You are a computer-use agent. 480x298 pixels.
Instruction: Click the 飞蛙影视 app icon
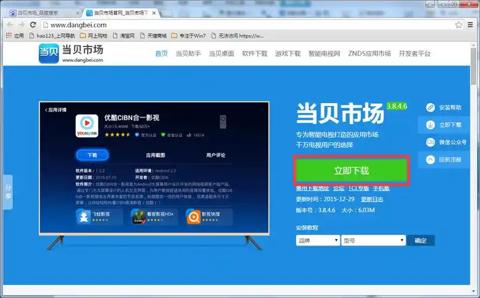click(83, 217)
